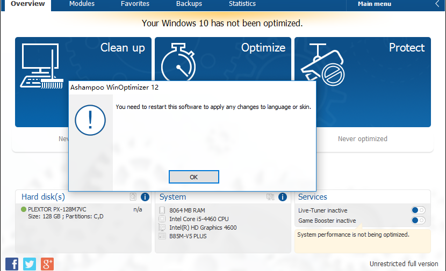Click the Hard disk(s) panel heading

pyautogui.click(x=43, y=197)
